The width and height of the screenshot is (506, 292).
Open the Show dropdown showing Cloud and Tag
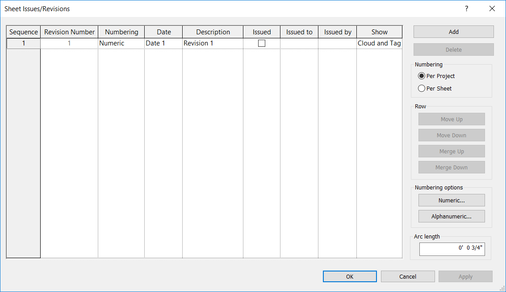pos(379,43)
